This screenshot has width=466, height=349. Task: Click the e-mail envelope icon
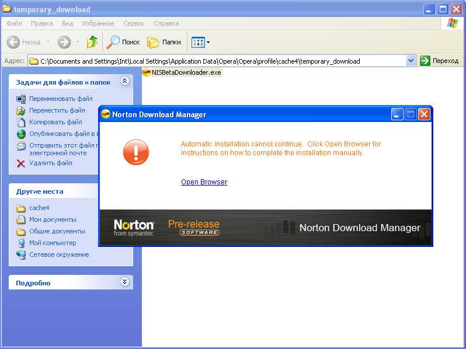tap(21, 146)
